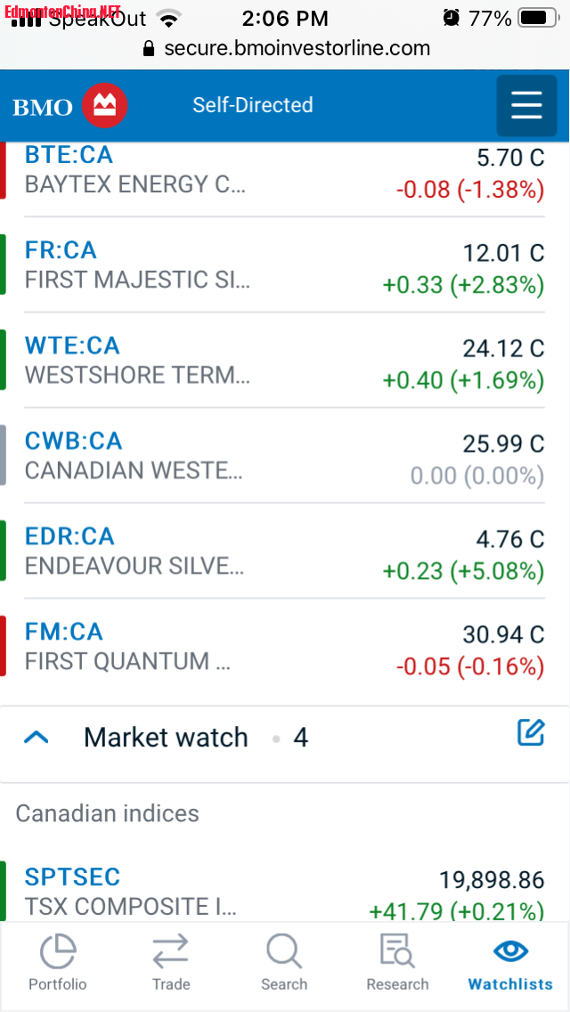
Task: Tap the lock icon in address bar
Action: point(149,48)
